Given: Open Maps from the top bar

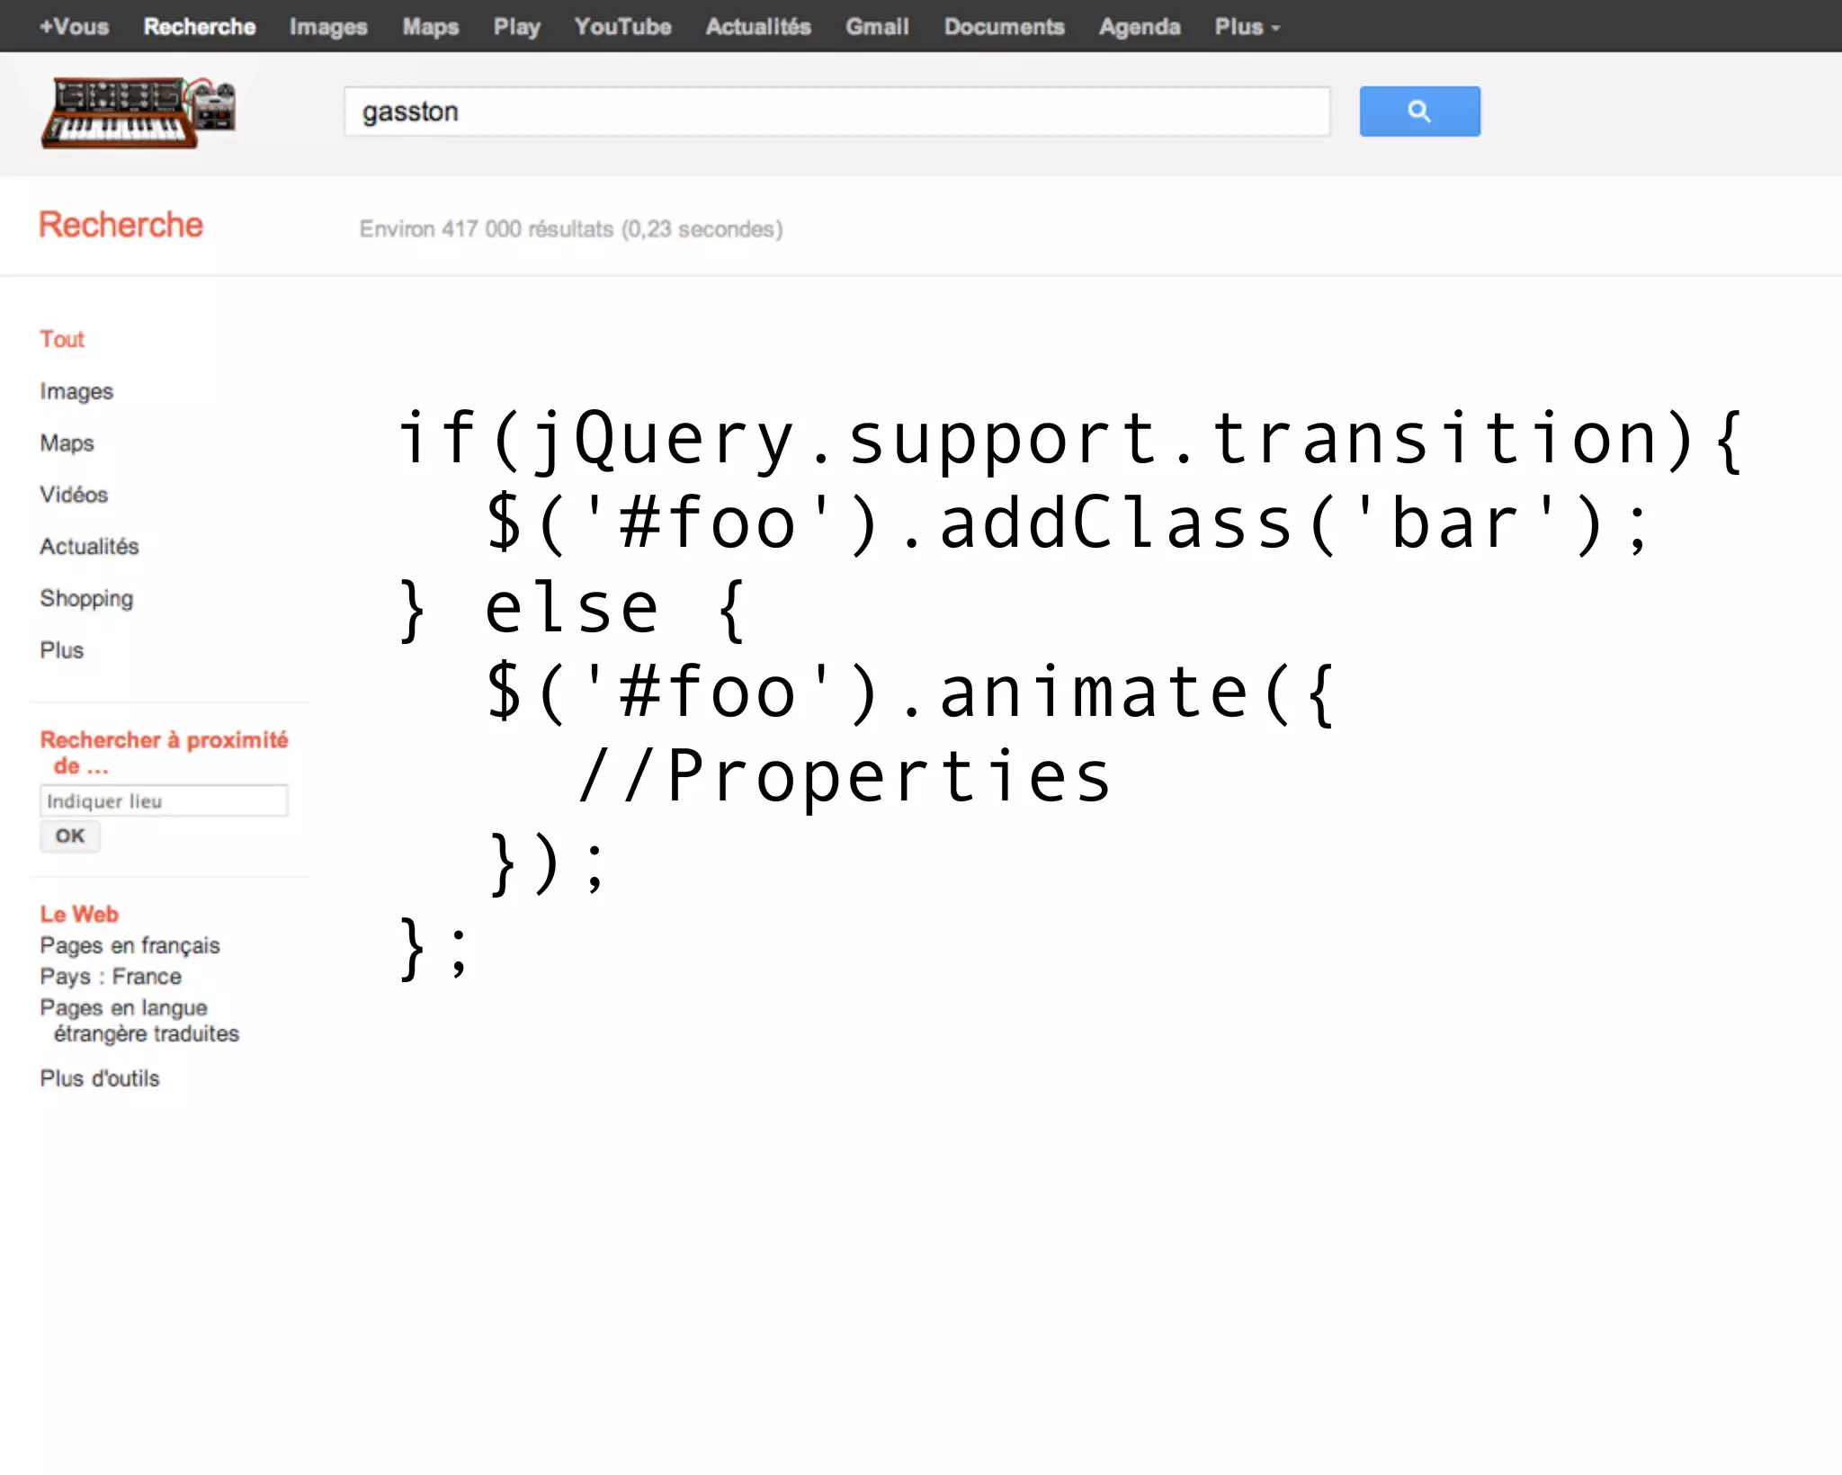Looking at the screenshot, I should (430, 27).
